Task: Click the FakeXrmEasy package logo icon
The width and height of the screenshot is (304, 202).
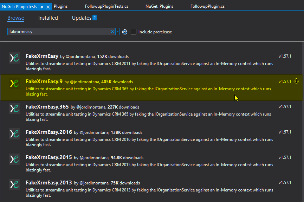Action: coord(14,58)
